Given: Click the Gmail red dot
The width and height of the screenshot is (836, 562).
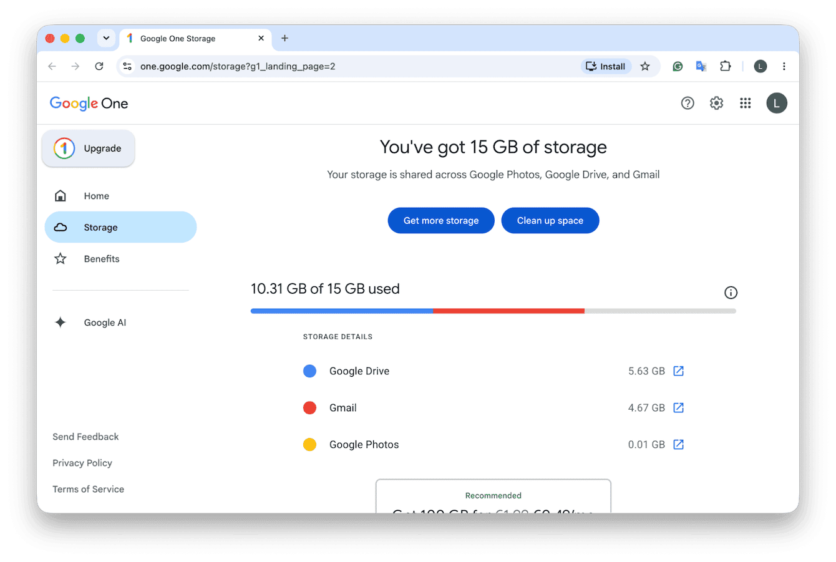Looking at the screenshot, I should [310, 408].
